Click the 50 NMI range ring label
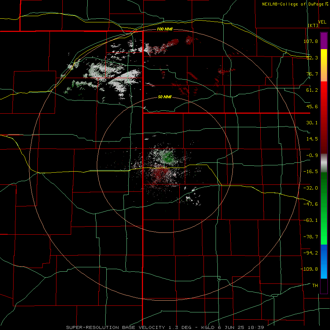 point(165,97)
